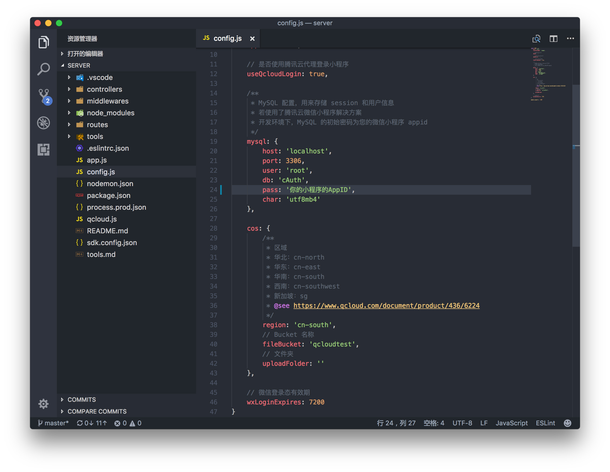Close the config.js tab
The image size is (610, 472).
(x=252, y=39)
